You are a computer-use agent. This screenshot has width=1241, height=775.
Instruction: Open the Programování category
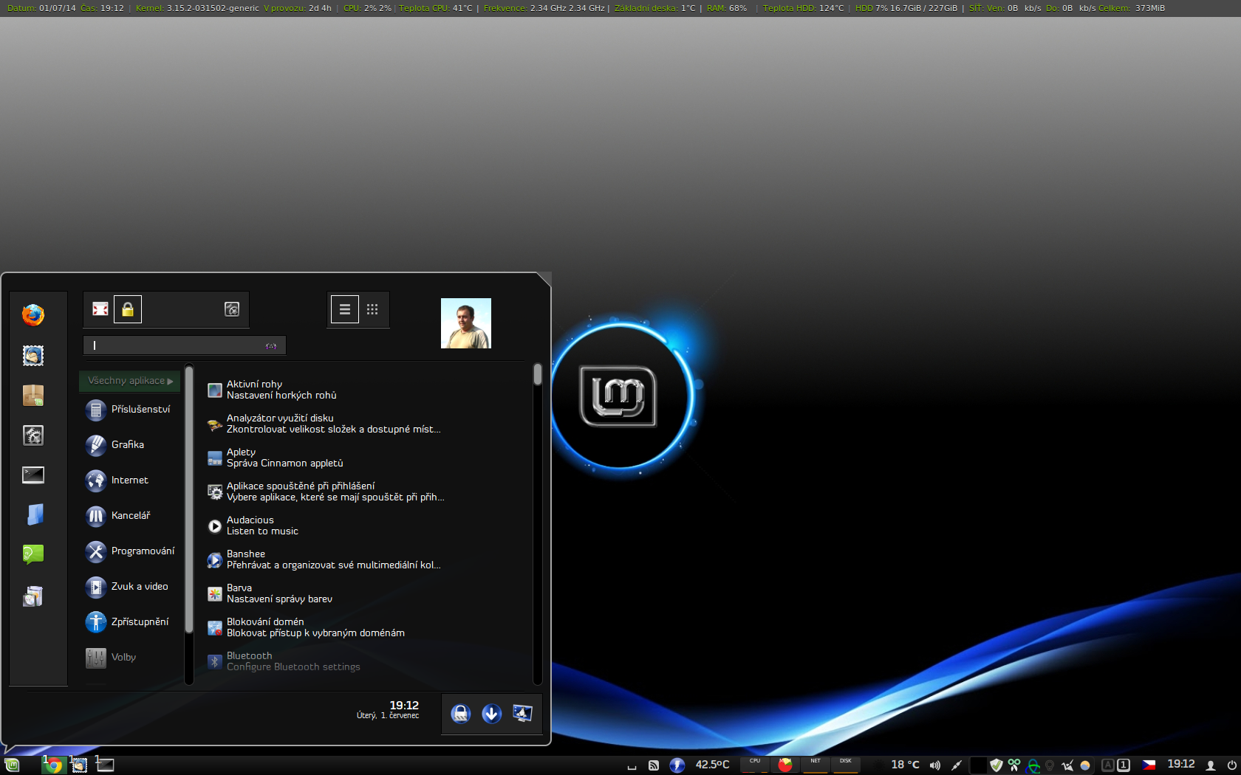[x=130, y=551]
